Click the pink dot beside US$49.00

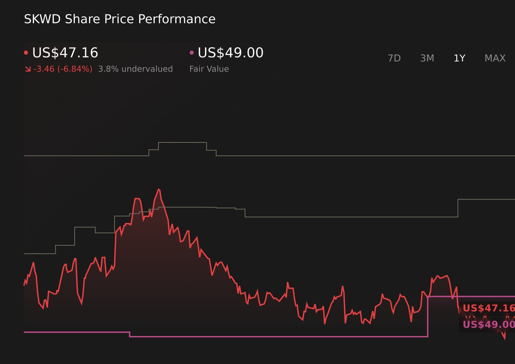[192, 53]
